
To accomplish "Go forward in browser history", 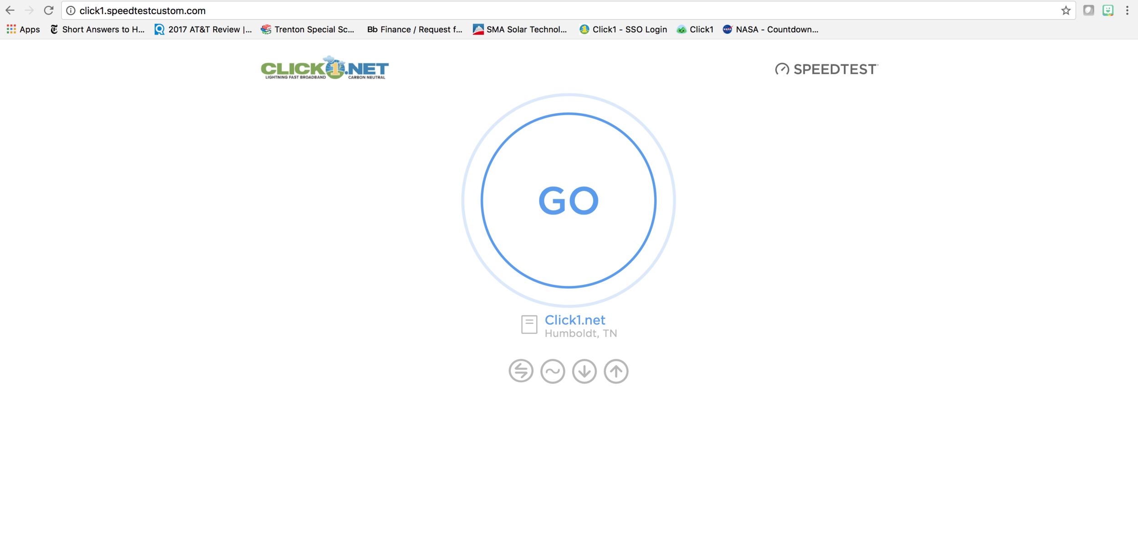I will point(29,10).
